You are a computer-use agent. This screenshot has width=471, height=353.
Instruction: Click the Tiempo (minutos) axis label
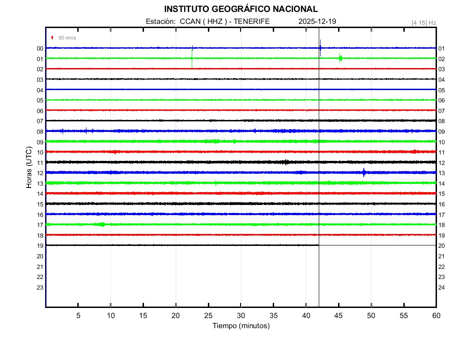[x=241, y=326]
